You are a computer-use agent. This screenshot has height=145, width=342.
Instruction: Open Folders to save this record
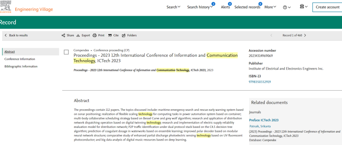pos(124,35)
